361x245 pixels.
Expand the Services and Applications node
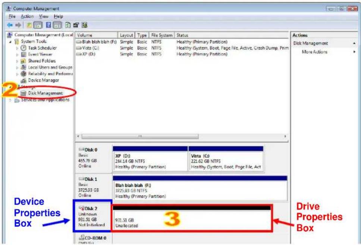coord(10,100)
